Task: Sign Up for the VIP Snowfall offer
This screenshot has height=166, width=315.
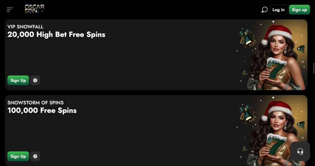Action: (x=18, y=80)
